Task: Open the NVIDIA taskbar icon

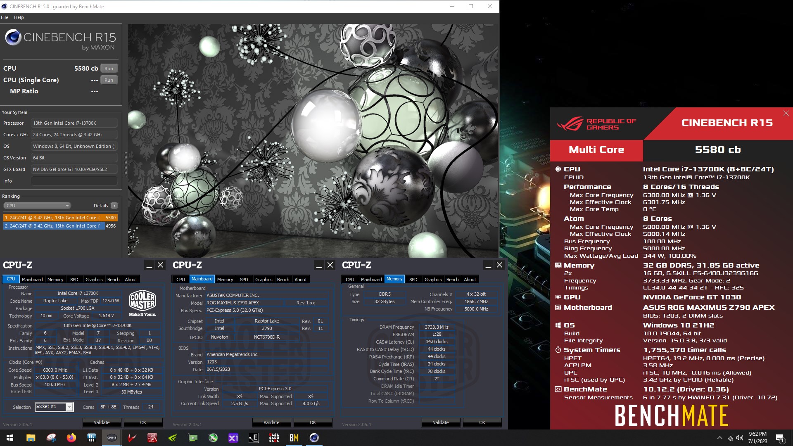Action: (172, 438)
